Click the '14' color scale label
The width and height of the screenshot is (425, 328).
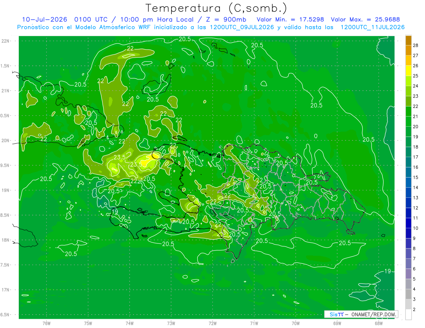point(416,188)
